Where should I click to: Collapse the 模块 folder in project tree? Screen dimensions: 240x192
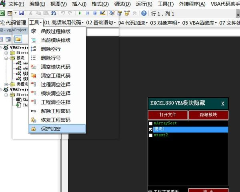click(6, 58)
